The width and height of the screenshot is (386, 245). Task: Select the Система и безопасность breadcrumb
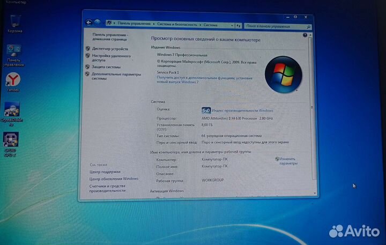click(177, 24)
